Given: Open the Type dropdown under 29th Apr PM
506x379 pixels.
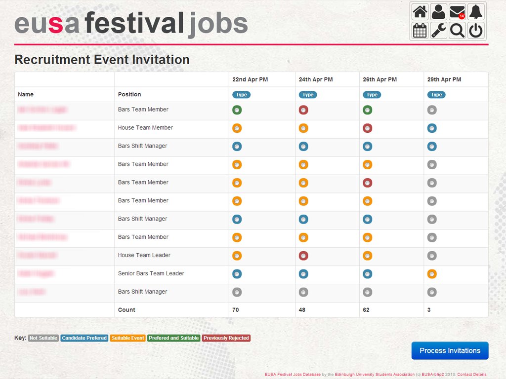Looking at the screenshot, I should (x=436, y=94).
